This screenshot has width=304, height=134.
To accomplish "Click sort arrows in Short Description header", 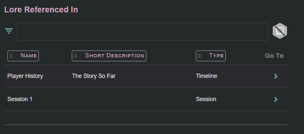I will click(75, 56).
